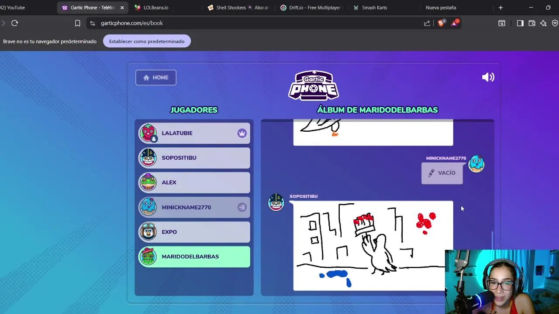Click SOPOSITIBU avatar beside the drawing
Viewport: 559px width, 314px height.
pyautogui.click(x=276, y=202)
